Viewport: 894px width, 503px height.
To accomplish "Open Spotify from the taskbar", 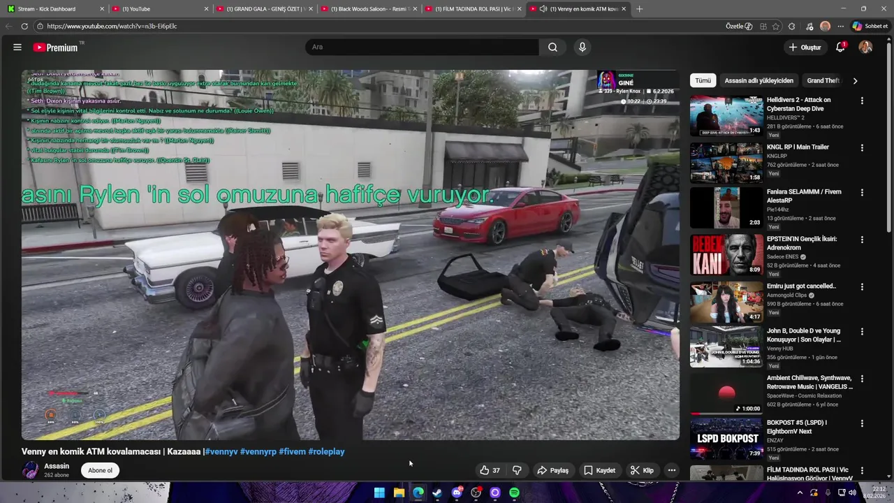I will [x=514, y=493].
